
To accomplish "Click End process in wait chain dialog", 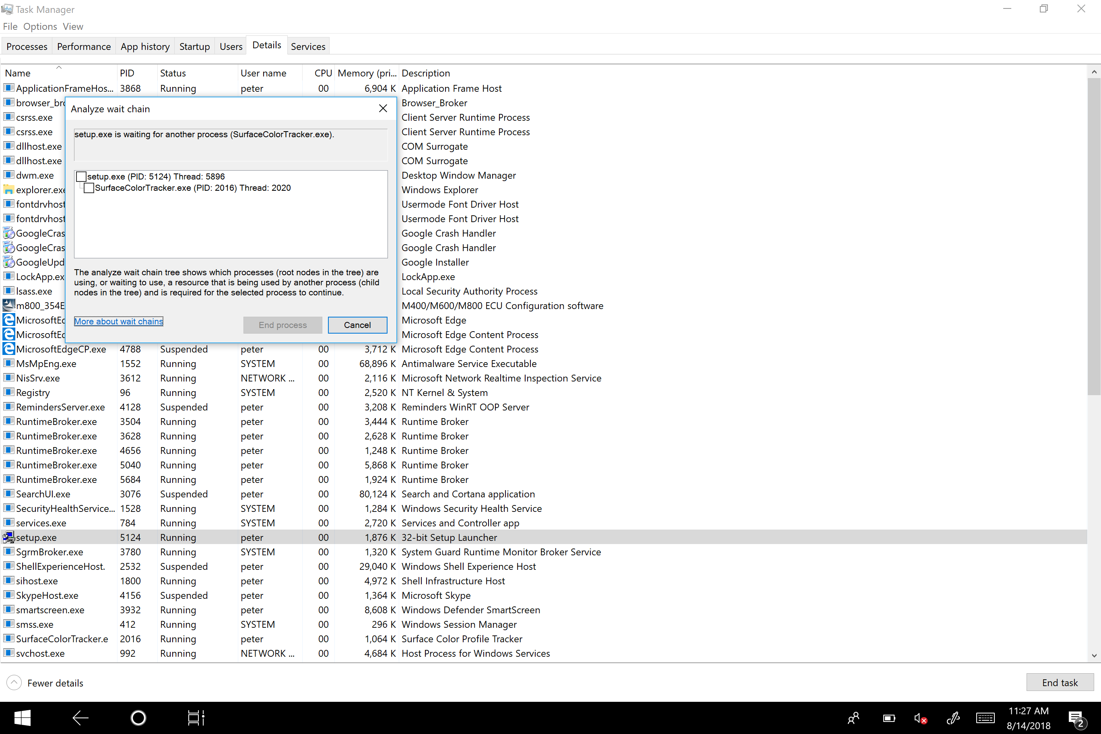I will (x=282, y=325).
